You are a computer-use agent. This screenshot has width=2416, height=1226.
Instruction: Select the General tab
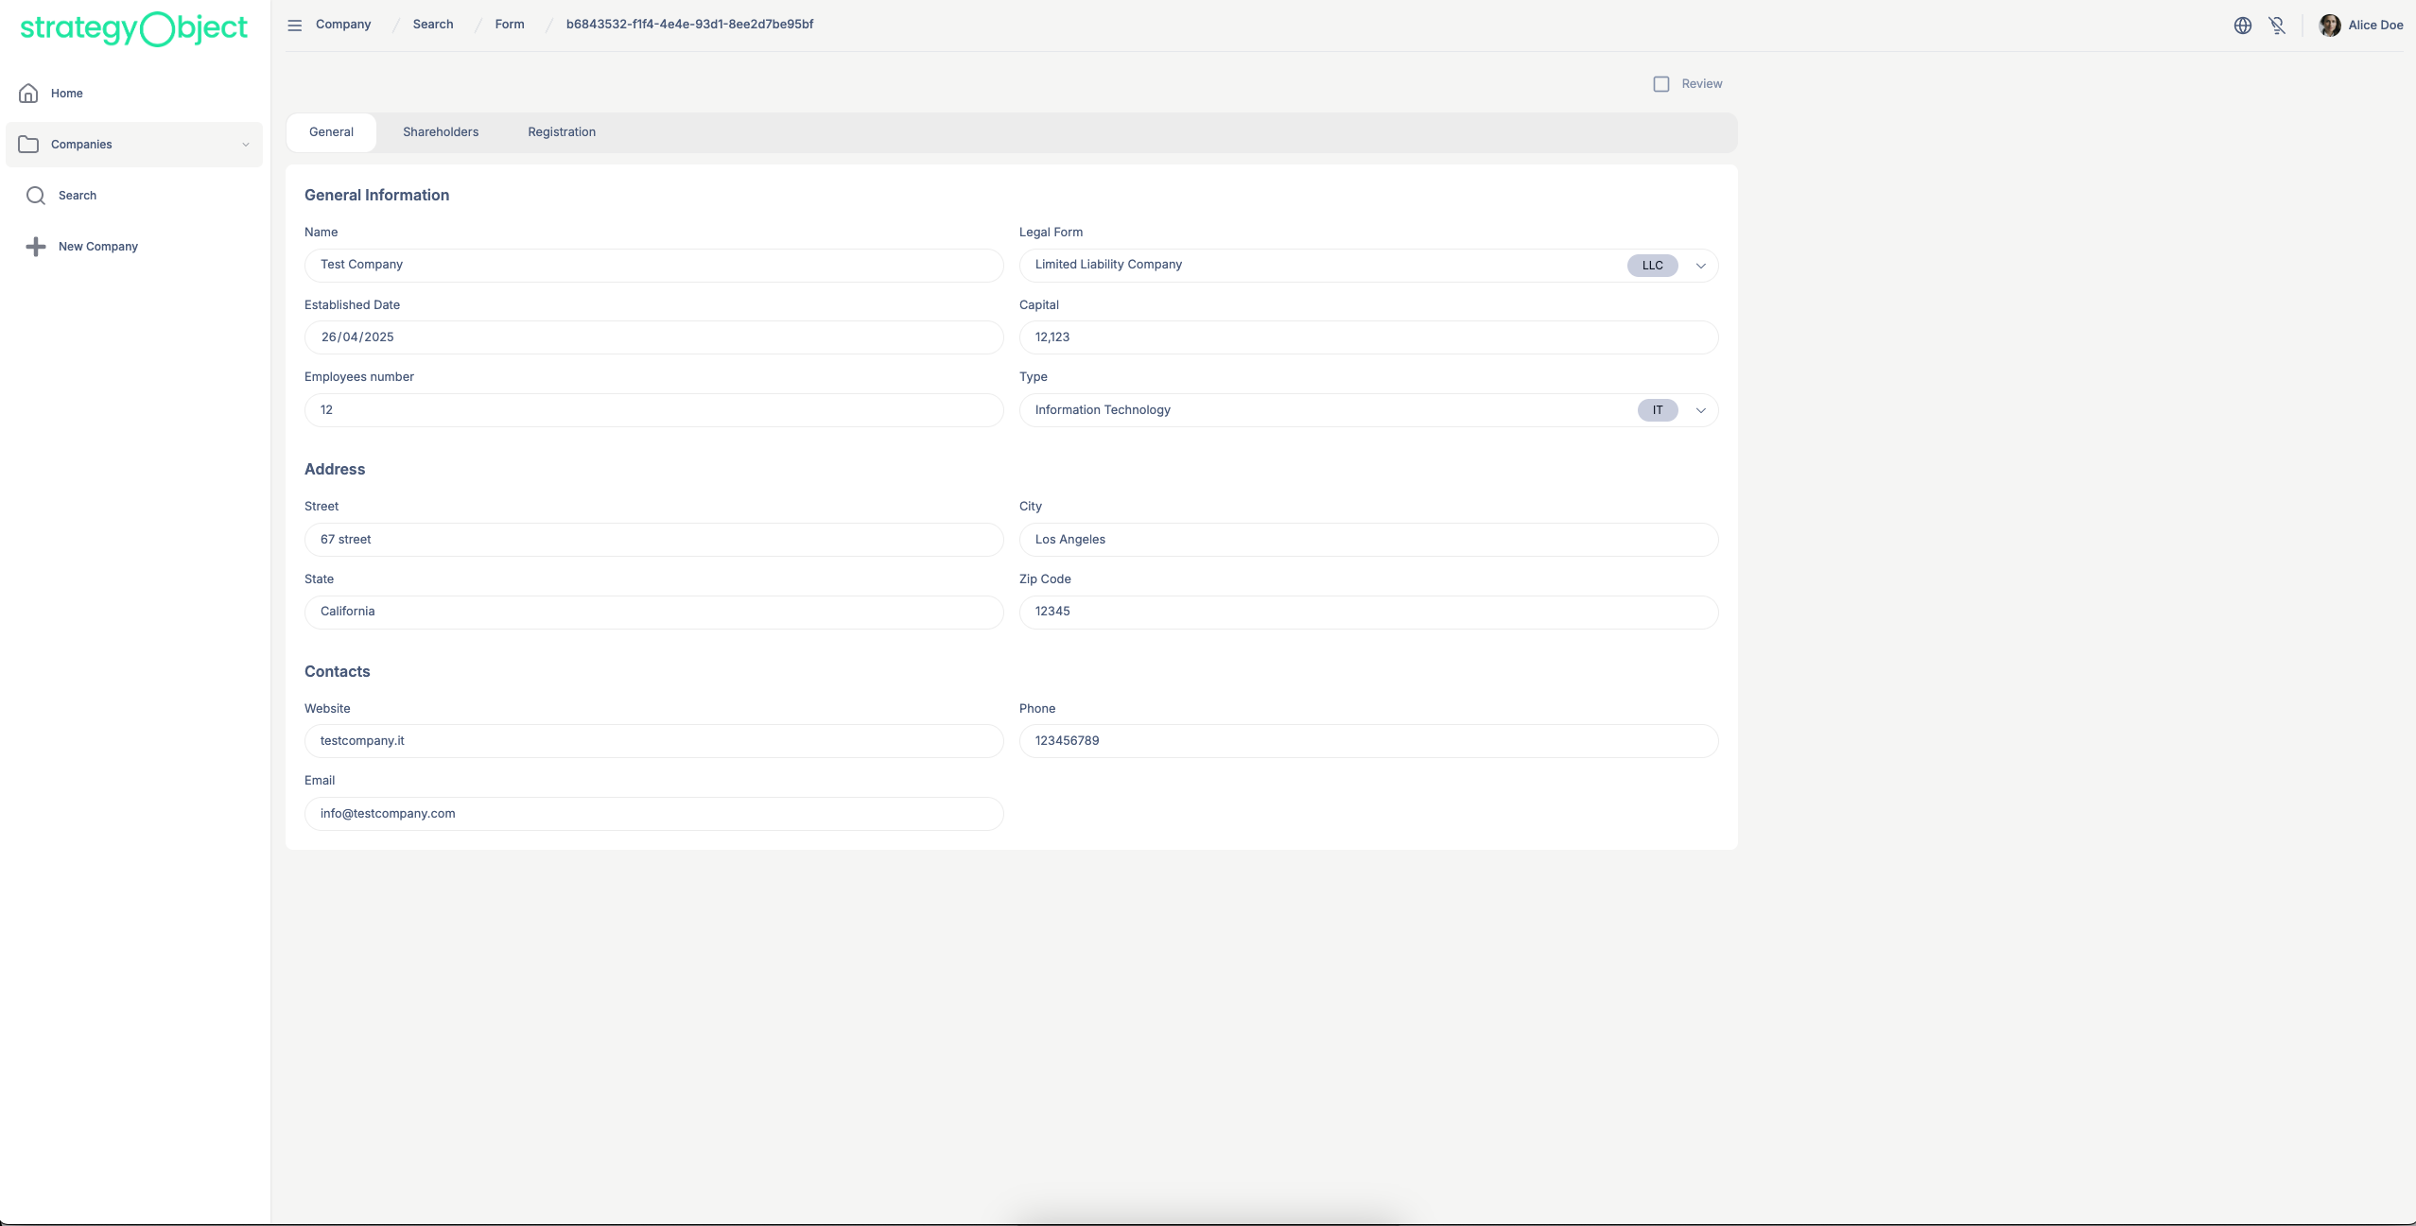(331, 132)
